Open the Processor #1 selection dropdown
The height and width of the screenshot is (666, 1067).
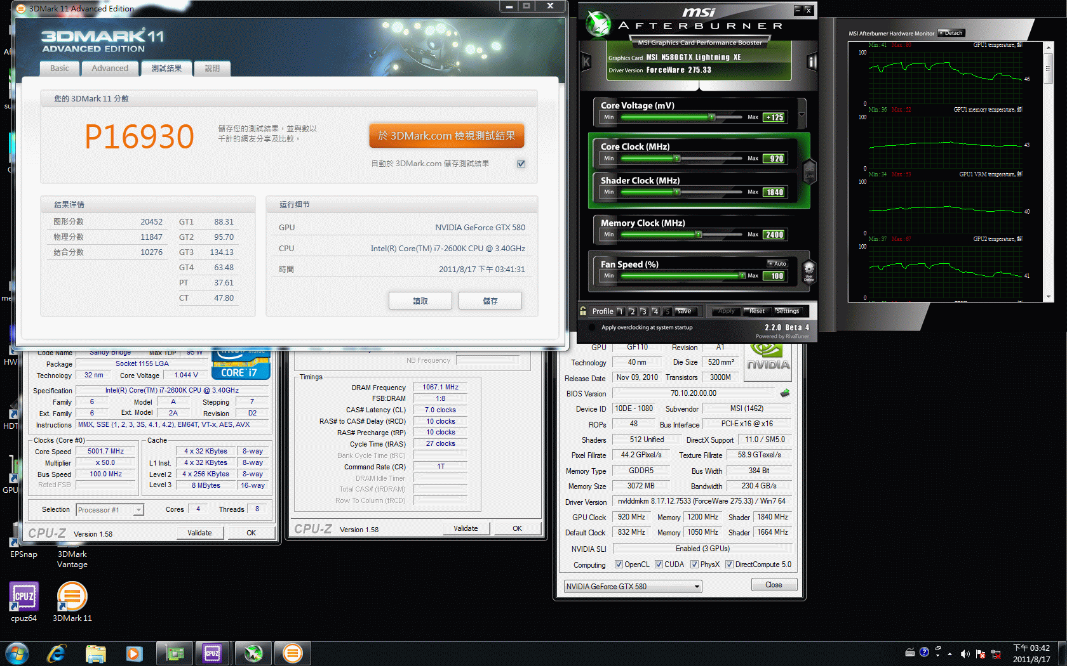(110, 510)
